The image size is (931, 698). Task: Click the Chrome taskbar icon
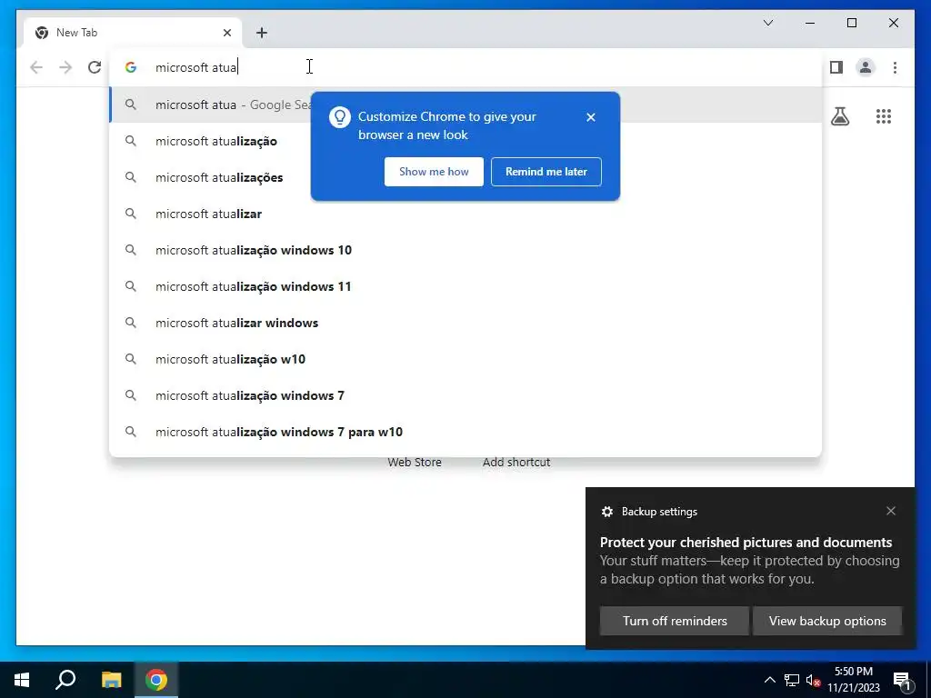coord(156,680)
